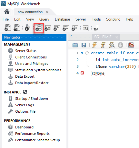
Task: Run explain plan magnifier icon
Action: (112, 45)
